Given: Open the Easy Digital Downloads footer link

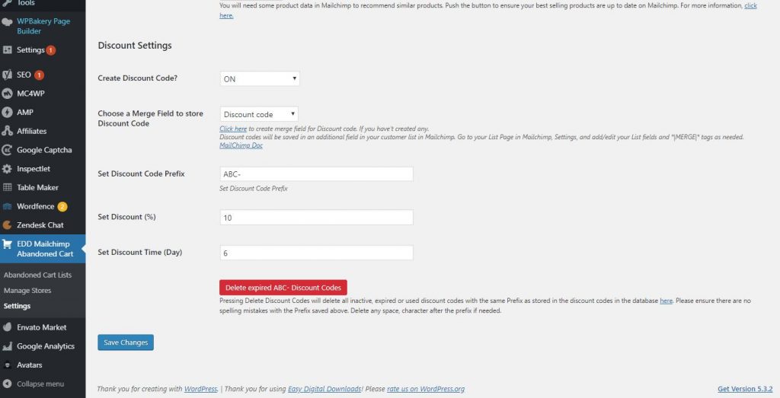Looking at the screenshot, I should point(324,389).
